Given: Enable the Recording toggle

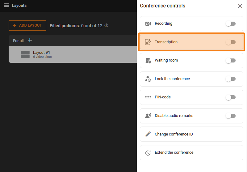Looking at the screenshot, I should (x=231, y=24).
